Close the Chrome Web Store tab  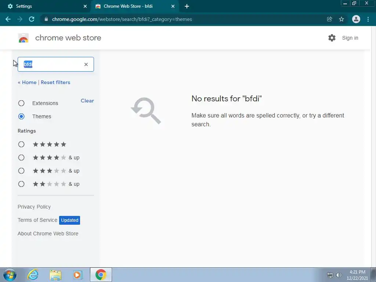tap(173, 6)
